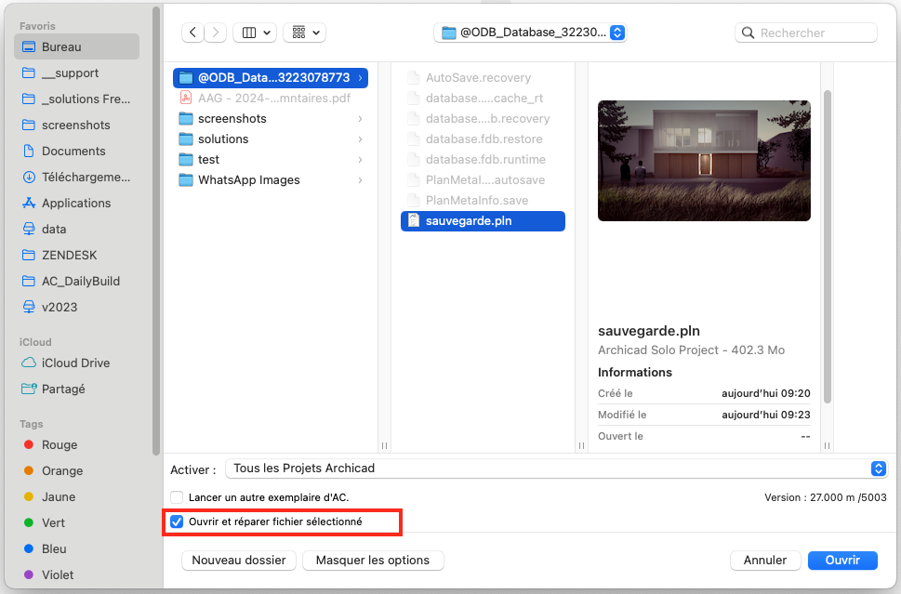The width and height of the screenshot is (901, 594).
Task: Go back with the left chevron button
Action: (192, 33)
